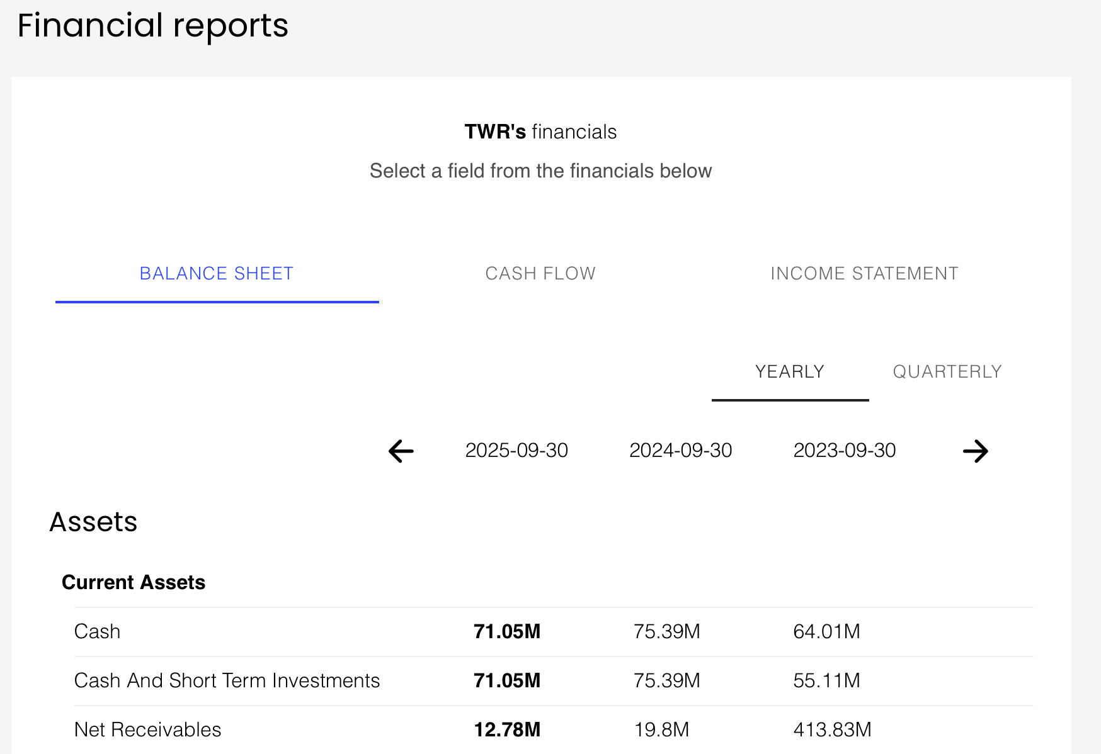Select the Yearly reporting view
The width and height of the screenshot is (1101, 754).
click(x=790, y=372)
